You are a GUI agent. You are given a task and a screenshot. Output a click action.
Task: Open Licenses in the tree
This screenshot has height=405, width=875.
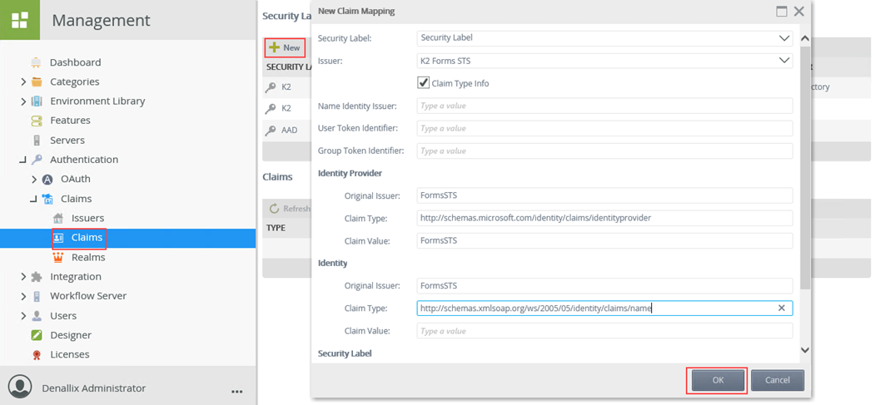click(70, 354)
